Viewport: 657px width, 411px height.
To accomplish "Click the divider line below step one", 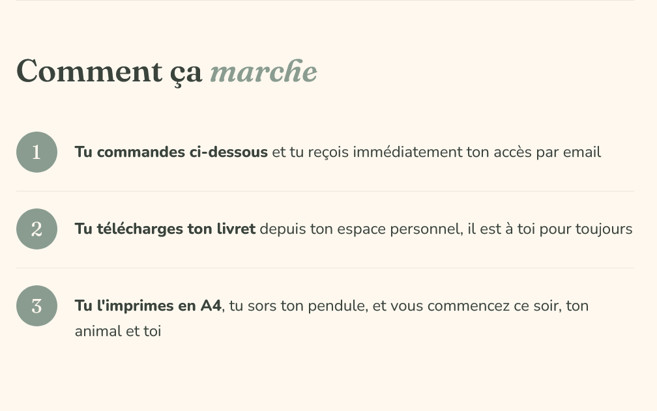I will click(x=325, y=191).
